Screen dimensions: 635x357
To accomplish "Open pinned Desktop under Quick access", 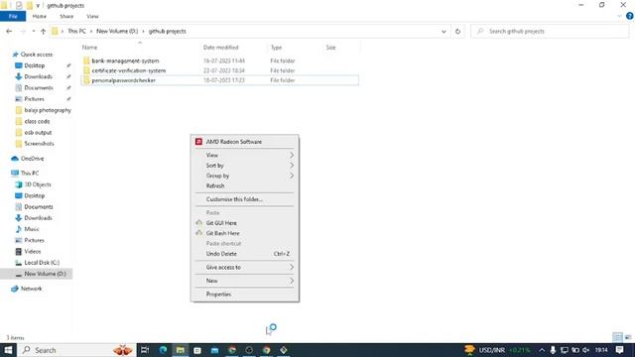I will (x=34, y=65).
